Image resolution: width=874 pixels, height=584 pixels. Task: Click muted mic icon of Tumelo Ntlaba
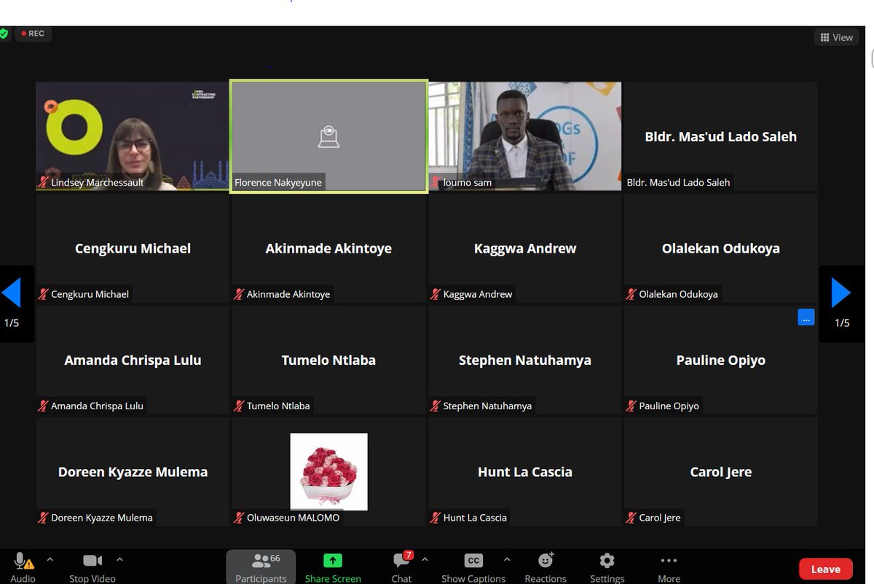(239, 406)
